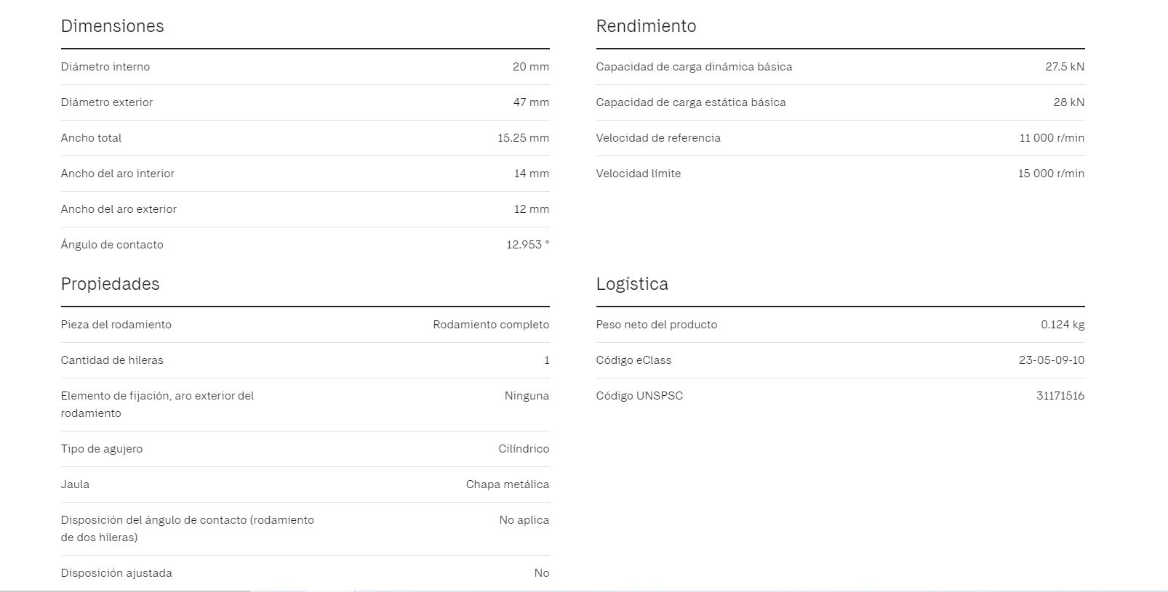Select the Rodamiento completo value
Screen dimensions: 1168x592
tap(491, 325)
